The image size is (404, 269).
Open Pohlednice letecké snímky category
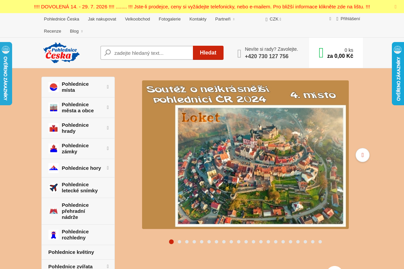[x=78, y=188]
